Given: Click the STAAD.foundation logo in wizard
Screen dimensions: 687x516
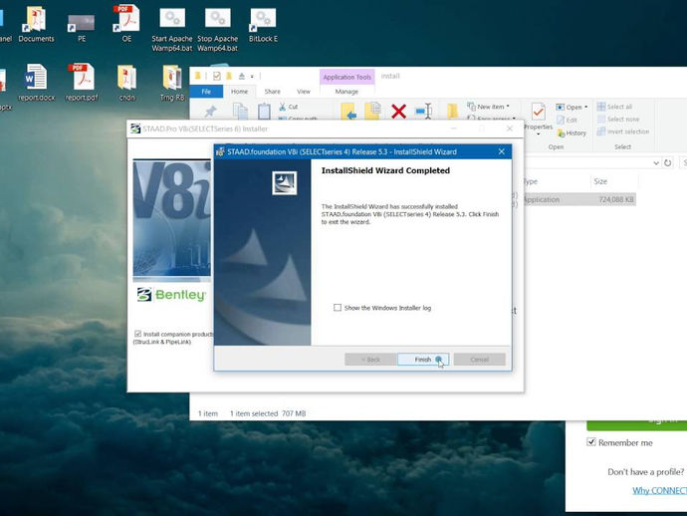Looking at the screenshot, I should [x=285, y=183].
